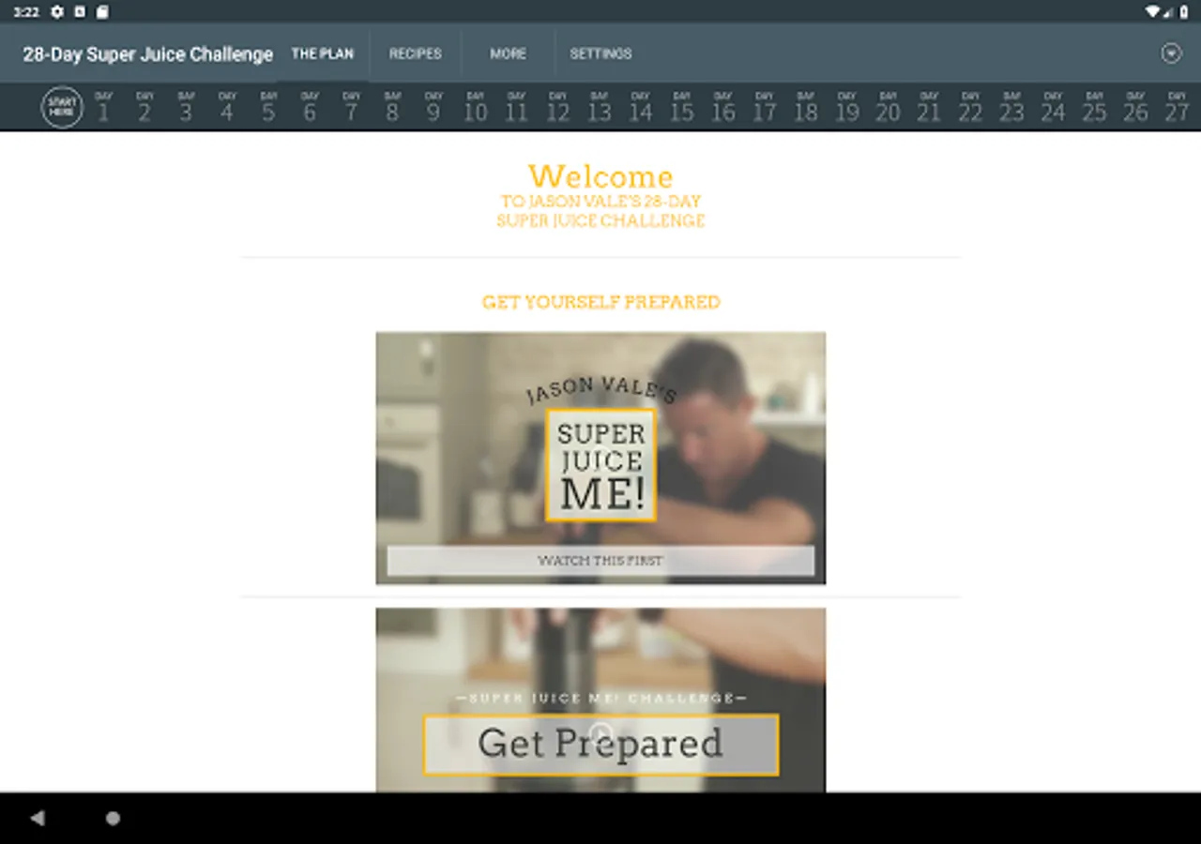Image resolution: width=1201 pixels, height=844 pixels.
Task: Expand the circular dropdown arrow in header
Action: 1171,53
